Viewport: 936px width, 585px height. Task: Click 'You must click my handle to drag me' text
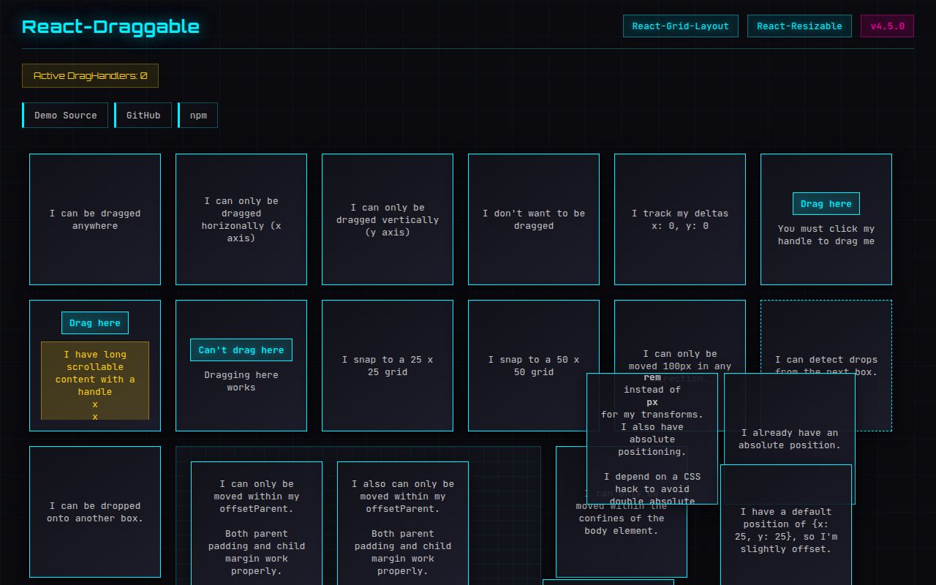826,235
